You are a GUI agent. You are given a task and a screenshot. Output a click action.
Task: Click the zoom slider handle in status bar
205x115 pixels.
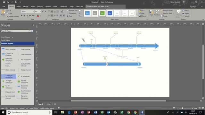pos(183,108)
